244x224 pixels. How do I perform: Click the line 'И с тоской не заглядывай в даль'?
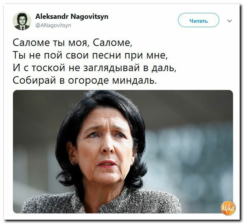pyautogui.click(x=94, y=68)
